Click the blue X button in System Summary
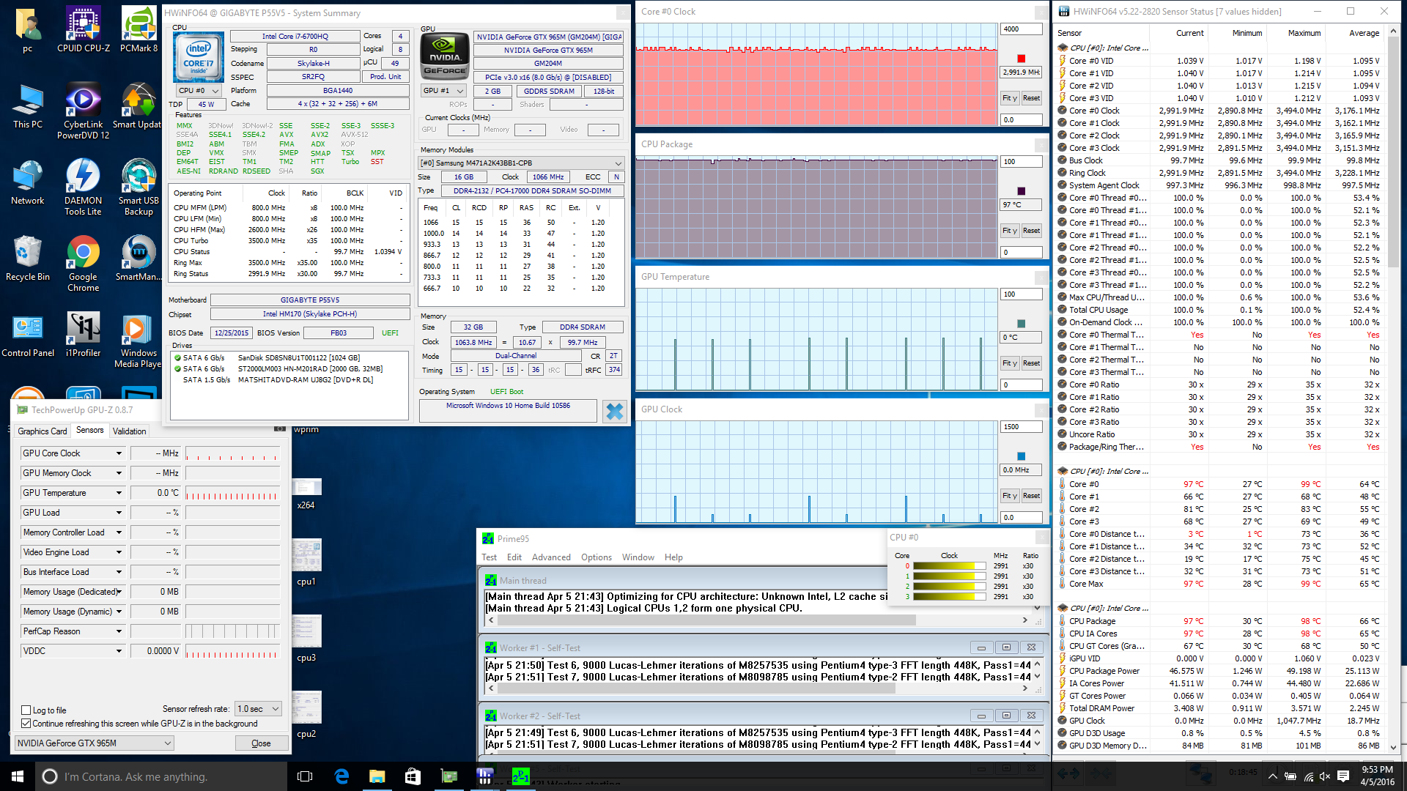 point(614,412)
